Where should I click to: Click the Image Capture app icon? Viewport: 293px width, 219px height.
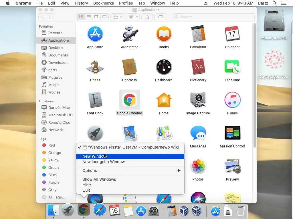point(198,100)
